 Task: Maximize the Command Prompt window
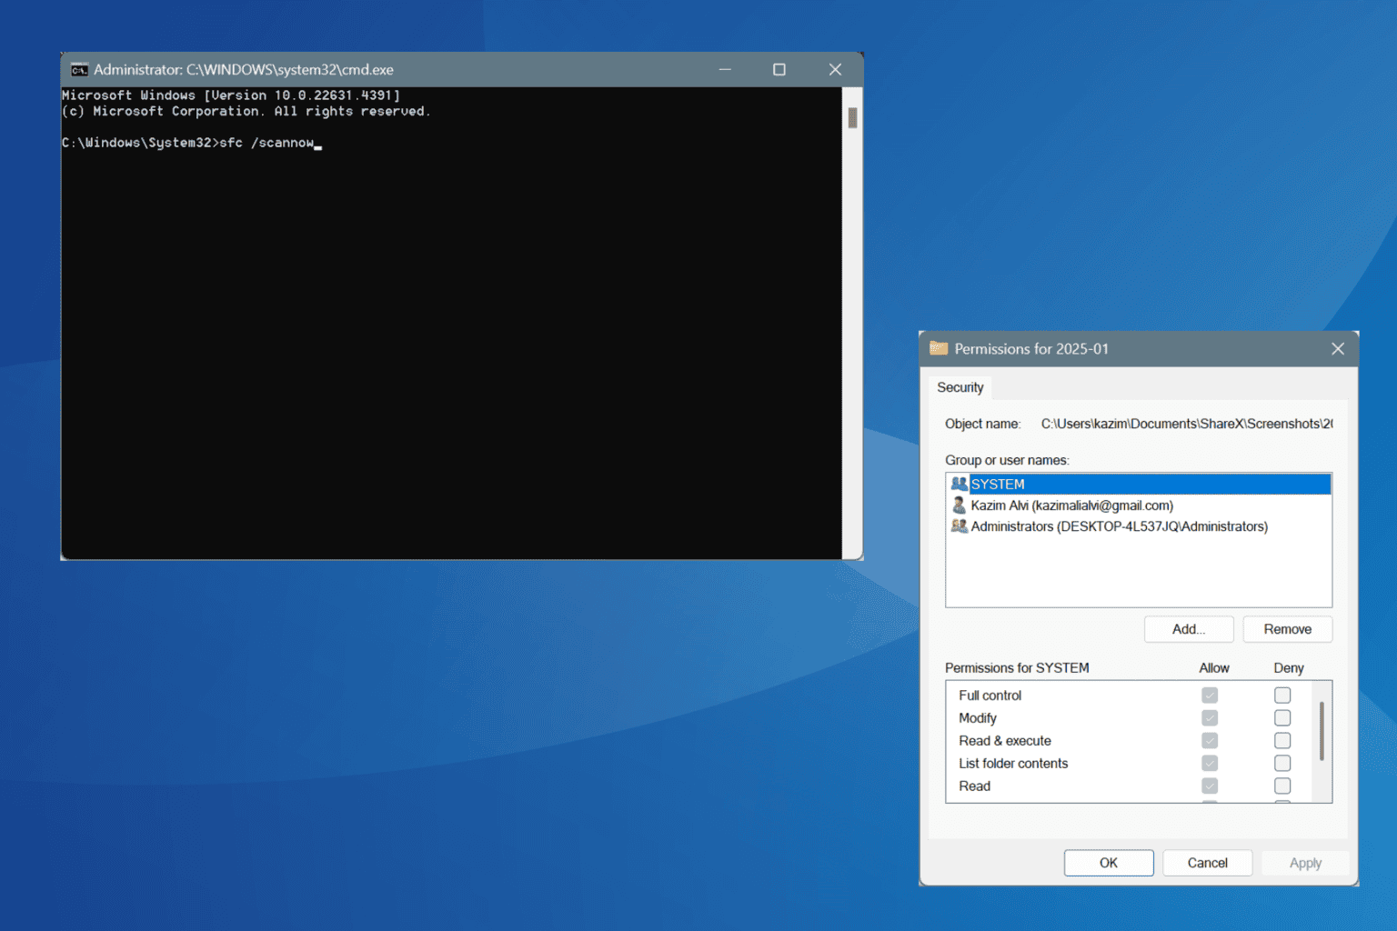tap(779, 69)
